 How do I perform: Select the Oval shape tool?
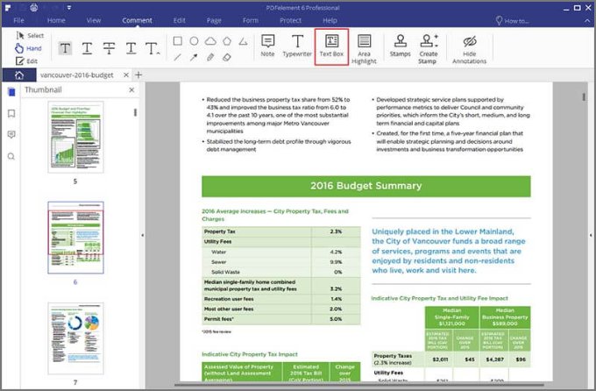click(x=194, y=40)
